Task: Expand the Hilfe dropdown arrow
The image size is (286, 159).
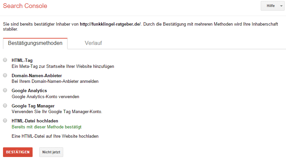Action: 281,6
